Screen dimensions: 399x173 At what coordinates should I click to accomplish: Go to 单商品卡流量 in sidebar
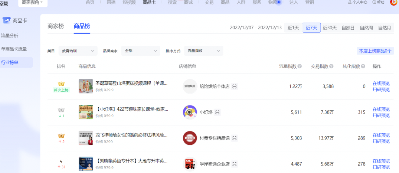tap(14, 49)
